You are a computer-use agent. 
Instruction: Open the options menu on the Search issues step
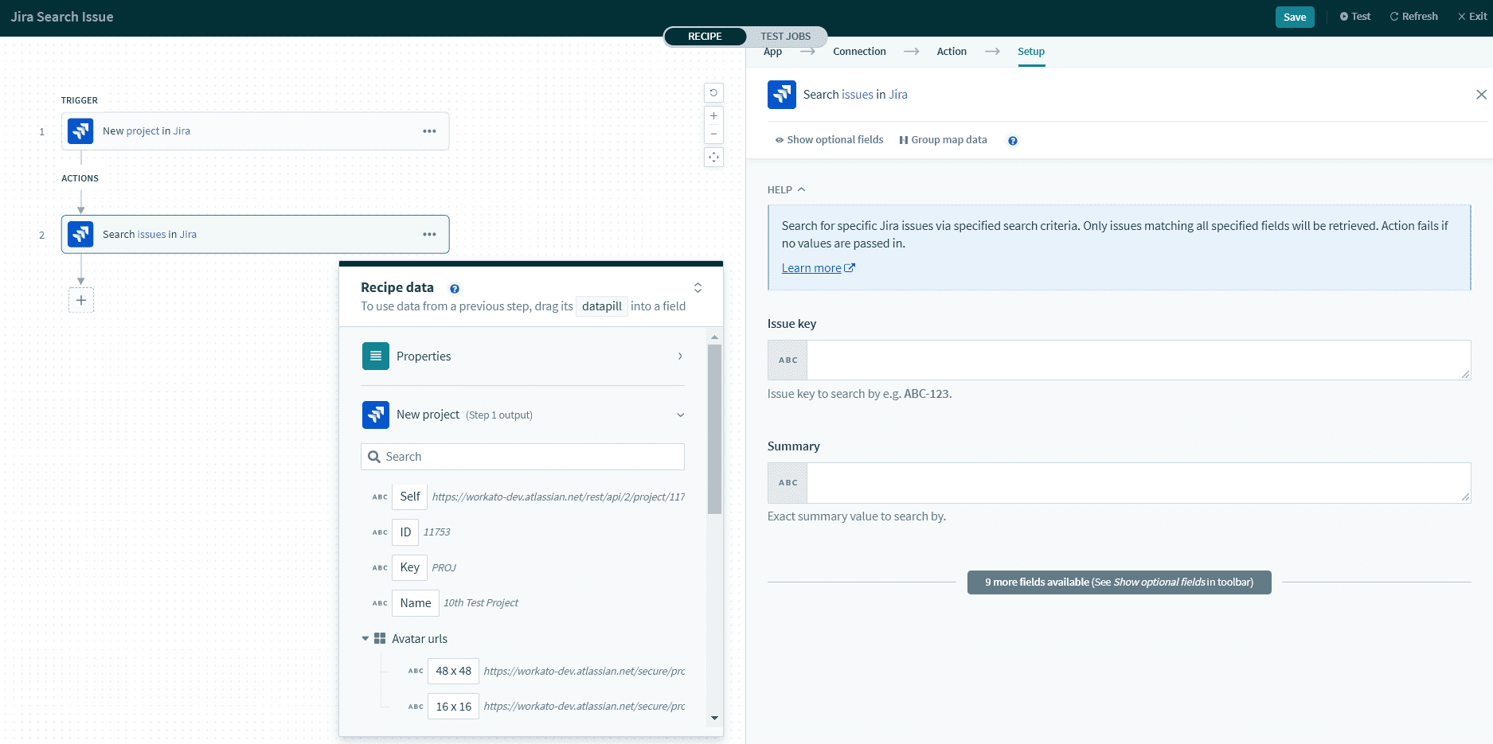click(x=429, y=234)
